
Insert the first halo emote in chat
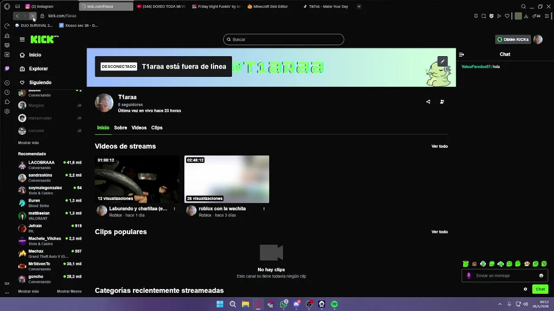pyautogui.click(x=466, y=264)
